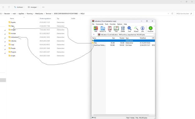
Task: Launch the Wizard tool in WinRAR
Action: 136,29
